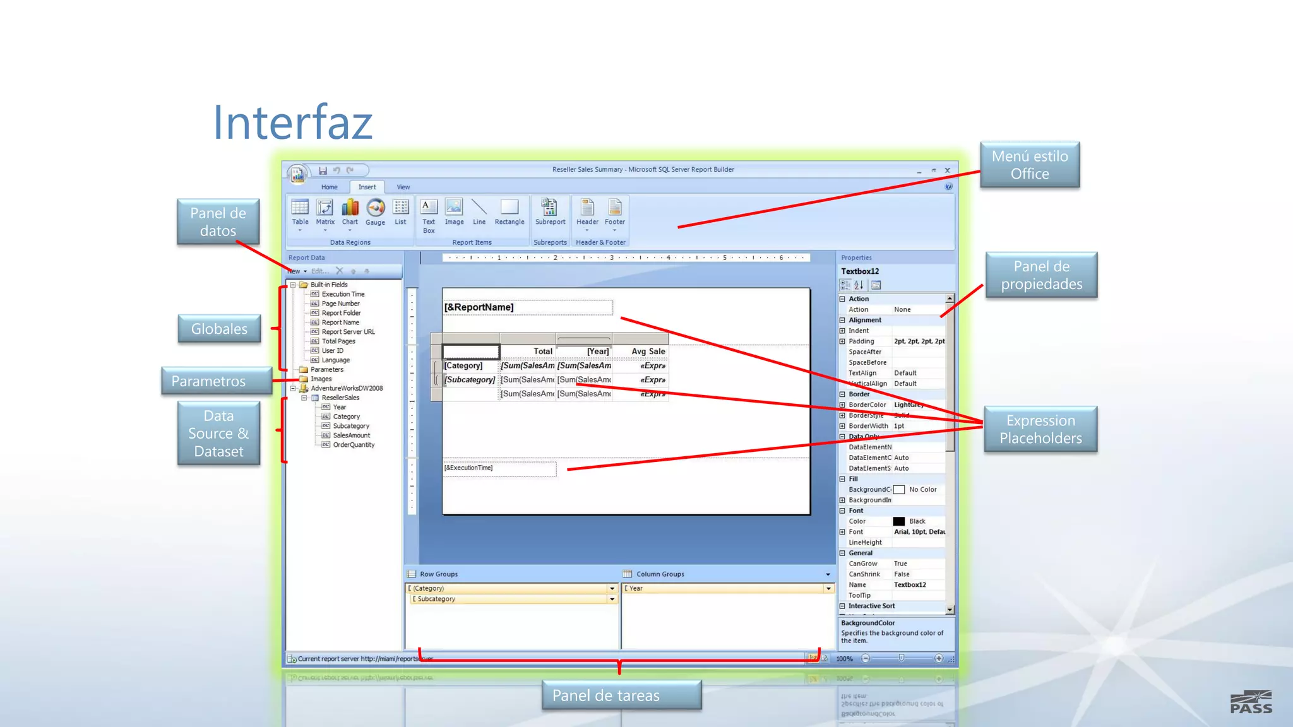The image size is (1293, 727).
Task: Show properties in categorized view
Action: pyautogui.click(x=845, y=285)
